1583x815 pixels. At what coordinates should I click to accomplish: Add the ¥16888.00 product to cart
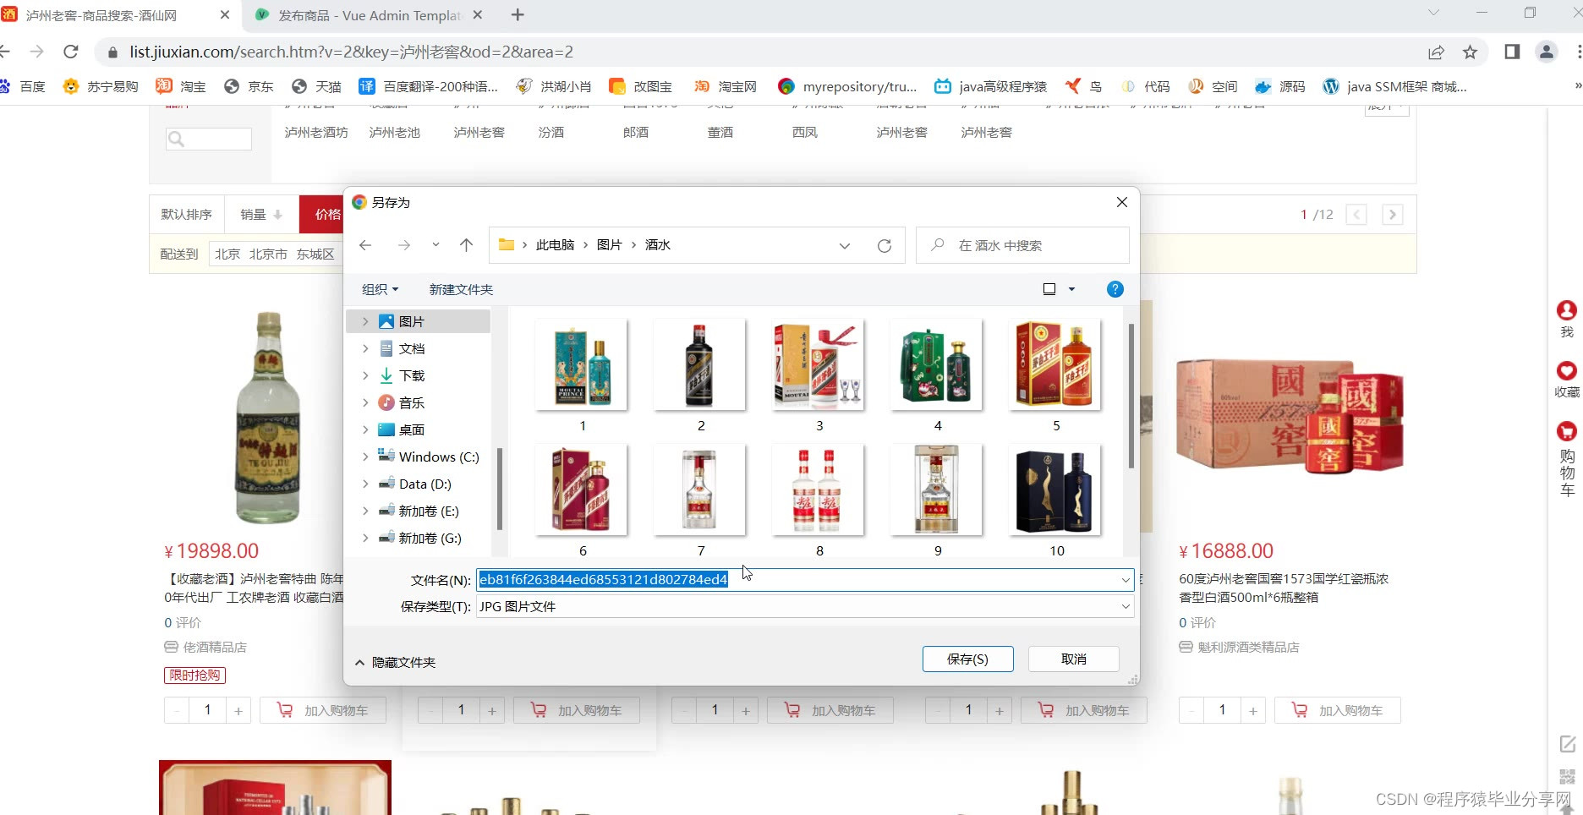tap(1337, 710)
